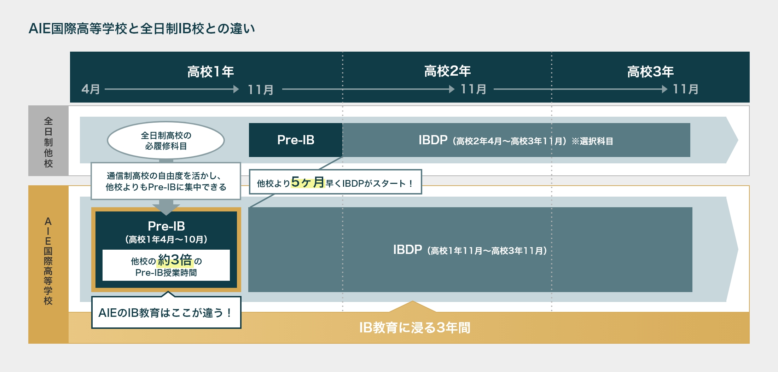The image size is (778, 372).
Task: Select the '高校2年' header label
Action: (x=447, y=71)
